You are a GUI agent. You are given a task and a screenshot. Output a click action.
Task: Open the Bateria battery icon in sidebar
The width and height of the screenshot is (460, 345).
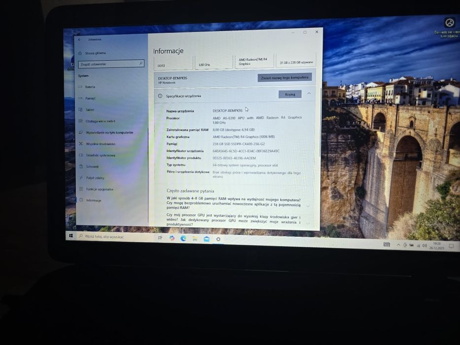[x=80, y=87]
